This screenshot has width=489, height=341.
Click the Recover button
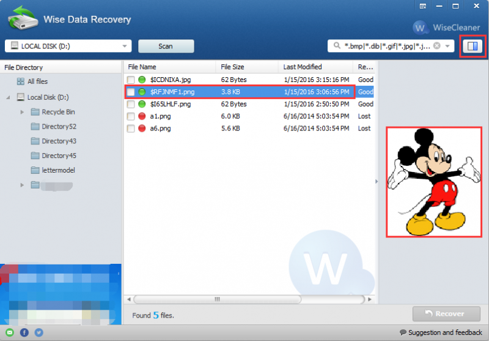pos(446,313)
